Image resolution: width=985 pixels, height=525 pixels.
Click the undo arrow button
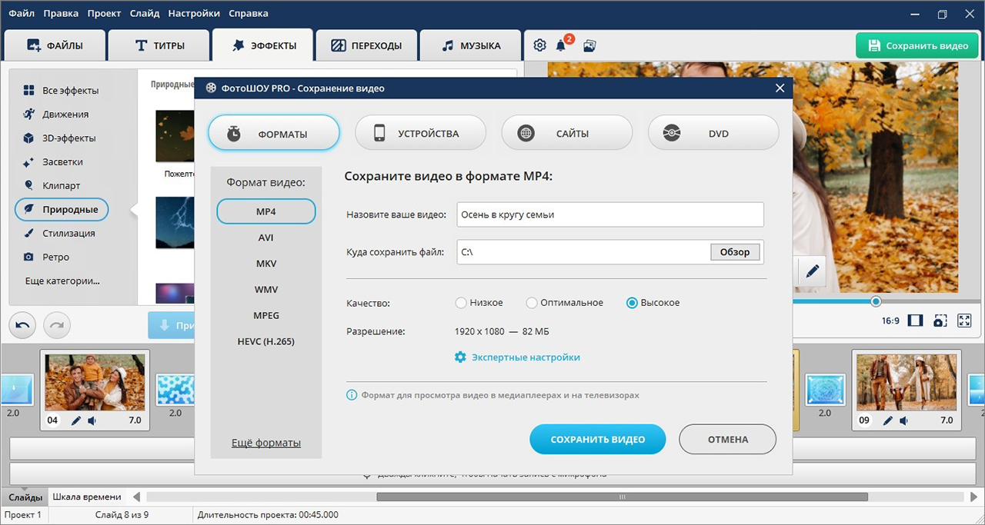click(x=22, y=325)
